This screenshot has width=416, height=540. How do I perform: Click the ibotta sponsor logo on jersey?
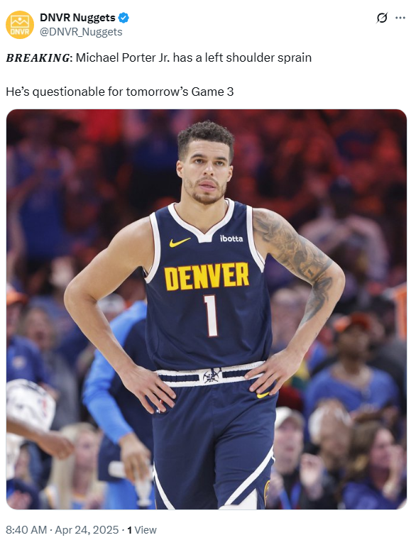pyautogui.click(x=231, y=238)
